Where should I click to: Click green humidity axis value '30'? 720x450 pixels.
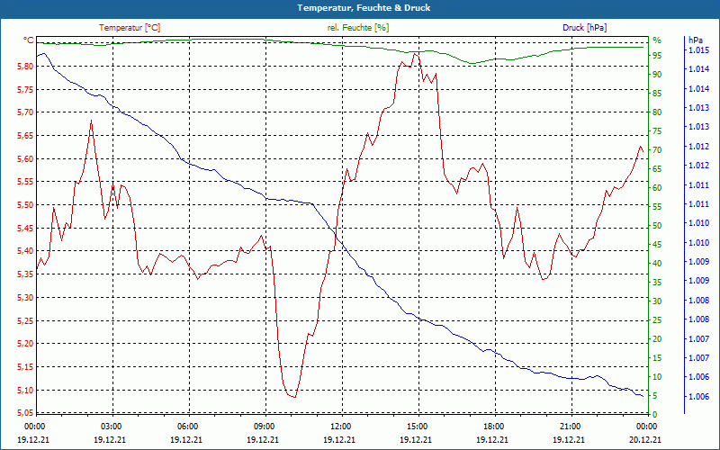coord(657,301)
